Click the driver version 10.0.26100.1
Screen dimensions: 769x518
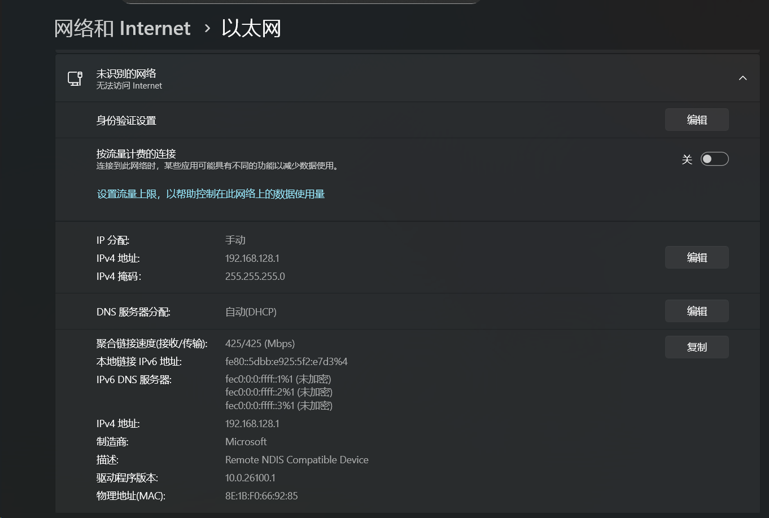250,478
